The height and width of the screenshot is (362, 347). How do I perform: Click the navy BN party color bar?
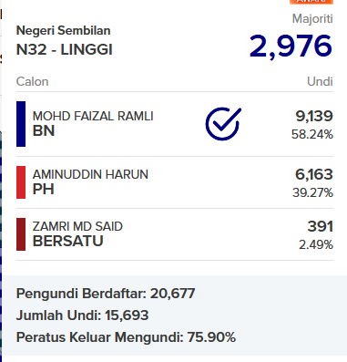tap(21, 124)
